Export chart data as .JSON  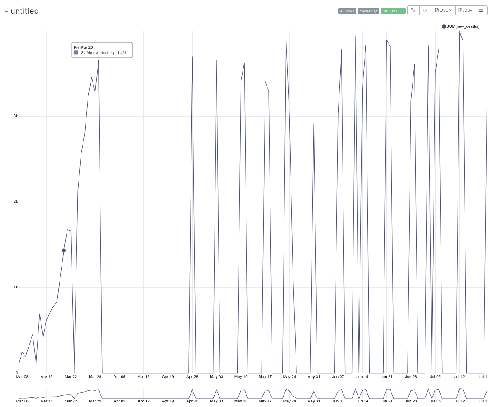tap(443, 10)
